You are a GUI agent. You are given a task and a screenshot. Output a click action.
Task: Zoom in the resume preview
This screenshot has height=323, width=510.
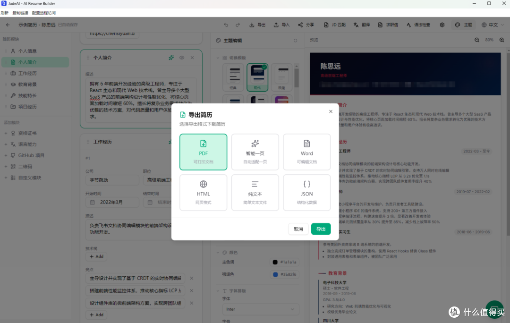[502, 40]
